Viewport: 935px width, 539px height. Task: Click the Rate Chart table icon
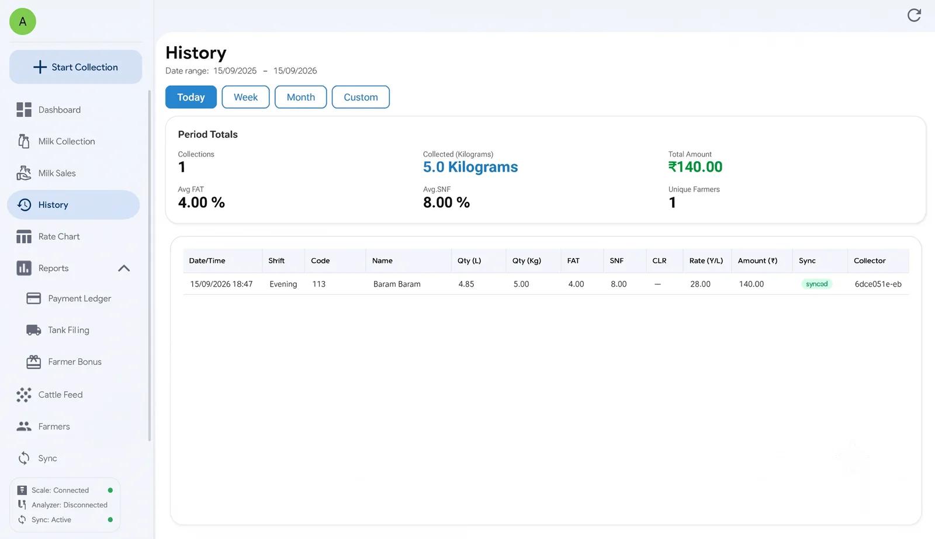[x=24, y=237]
